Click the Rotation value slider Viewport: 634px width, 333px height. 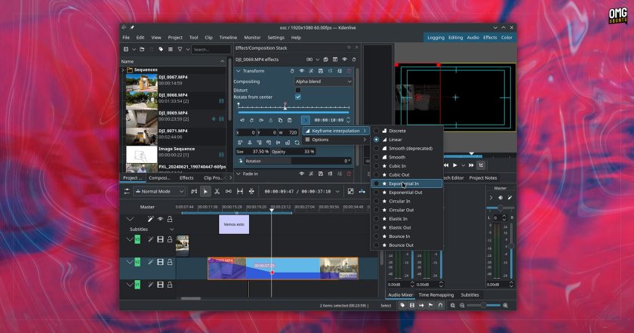click(297, 161)
